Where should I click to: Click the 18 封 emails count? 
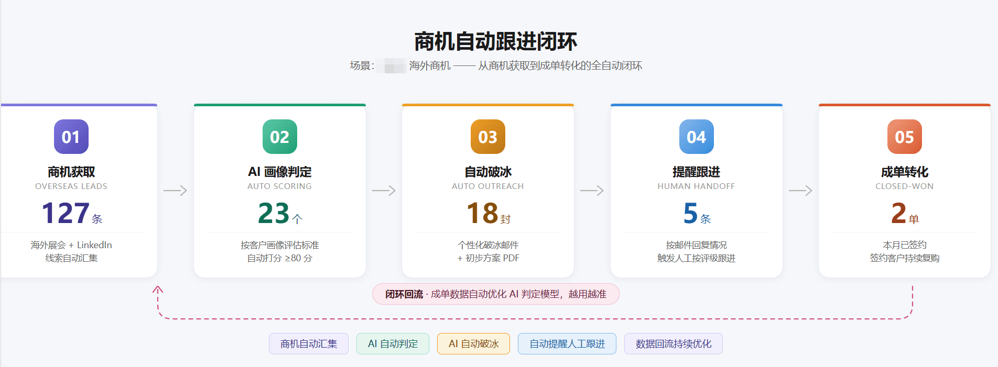click(489, 213)
